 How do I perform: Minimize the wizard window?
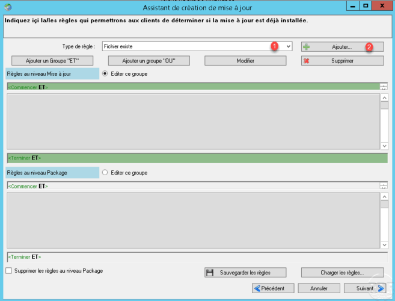[x=353, y=6]
